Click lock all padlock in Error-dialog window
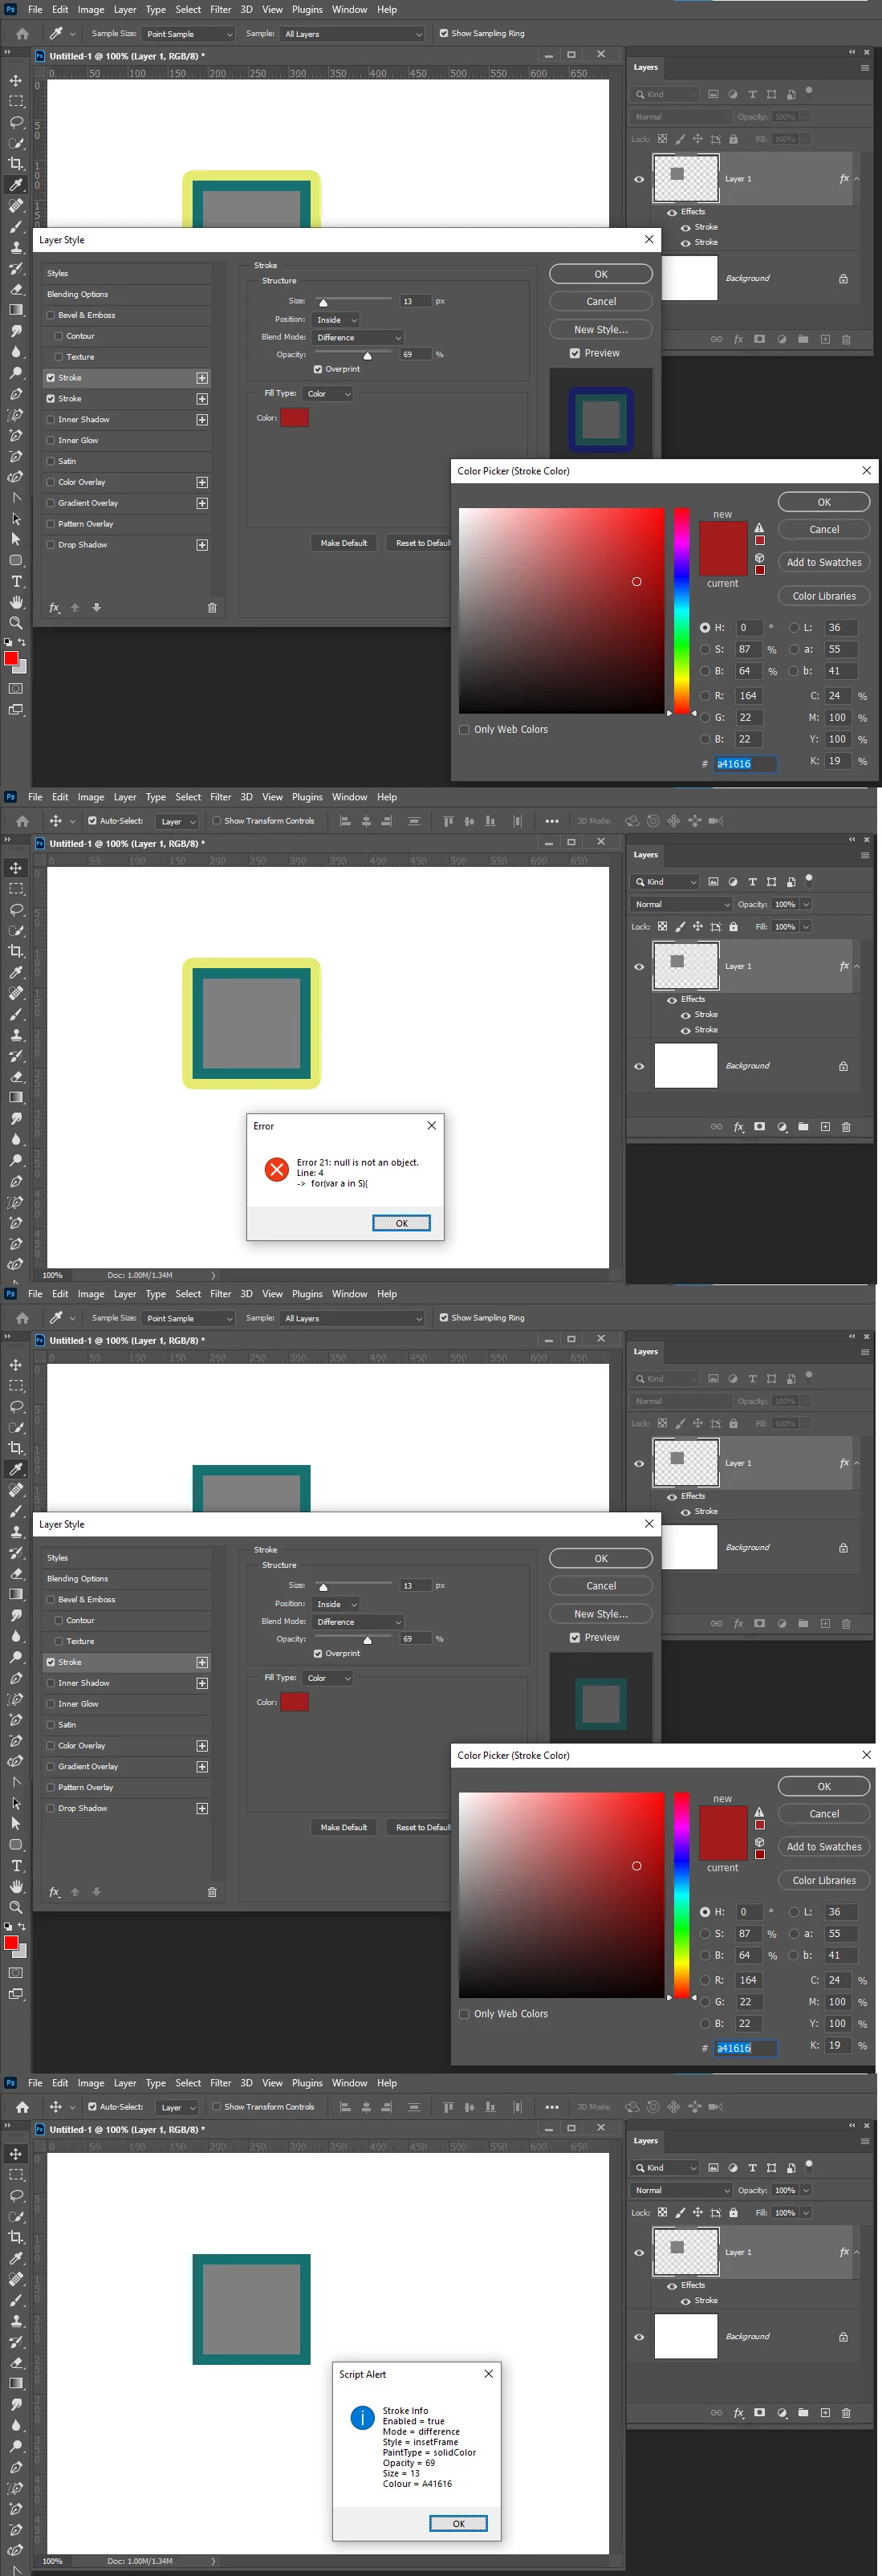882x2576 pixels. (x=733, y=927)
